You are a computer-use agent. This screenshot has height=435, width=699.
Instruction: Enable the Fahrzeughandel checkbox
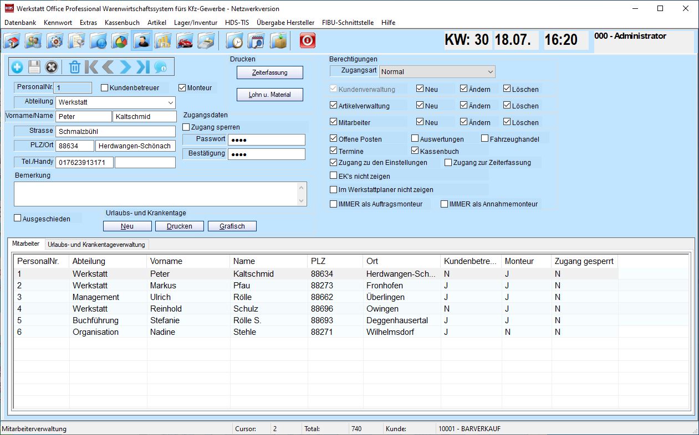tap(484, 139)
